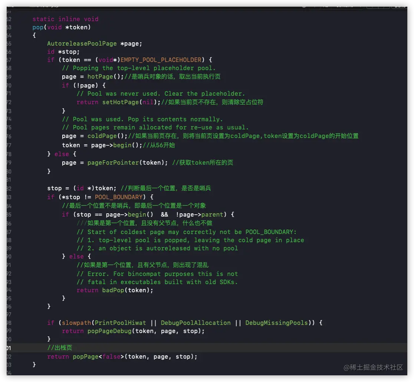Click the EMPTY_POOL_PLACEHOLDER macro in the if condition
The image size is (414, 382).
coord(161,60)
